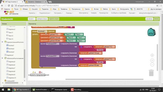Viewport: 163px width, 92px height.
Task: Open the Помощь menu
Action: tap(69, 13)
